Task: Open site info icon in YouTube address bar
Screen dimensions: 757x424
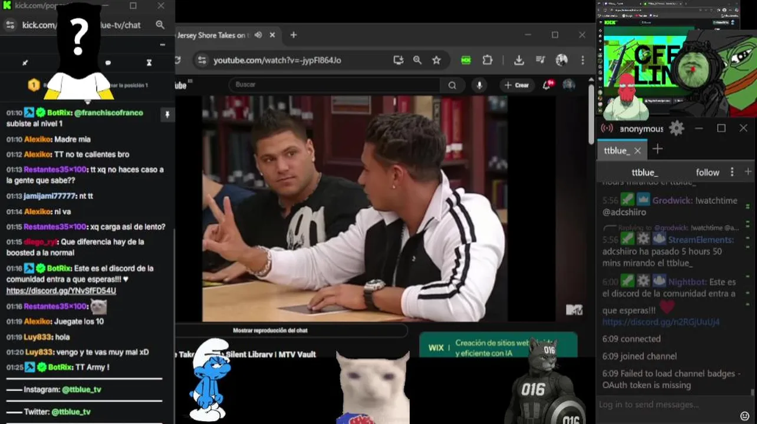Action: point(202,60)
